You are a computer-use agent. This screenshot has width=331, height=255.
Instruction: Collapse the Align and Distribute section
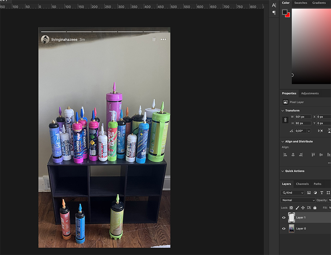pos(283,142)
